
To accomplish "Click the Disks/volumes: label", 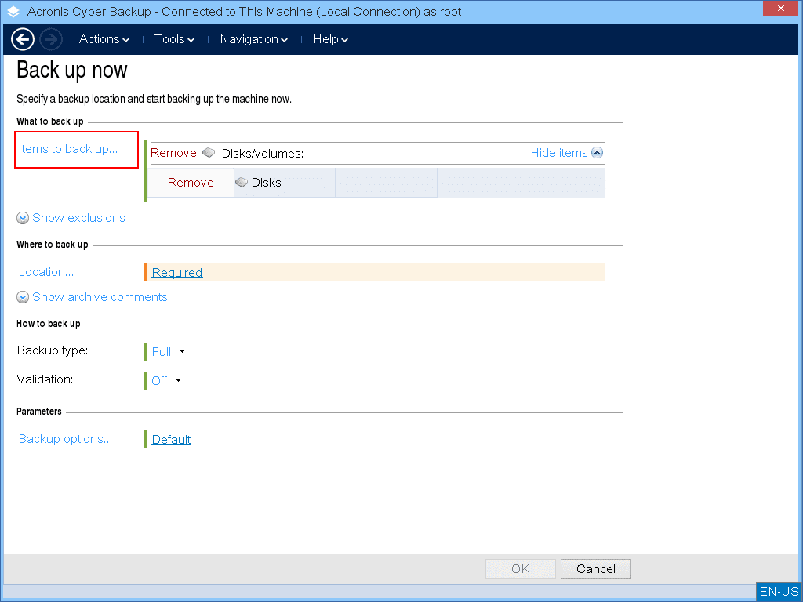I will click(263, 153).
